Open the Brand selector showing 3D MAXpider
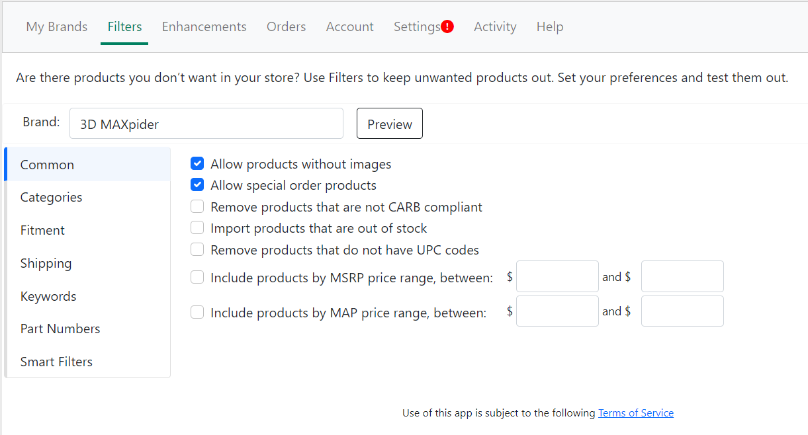Viewport: 808px width, 435px height. point(206,124)
